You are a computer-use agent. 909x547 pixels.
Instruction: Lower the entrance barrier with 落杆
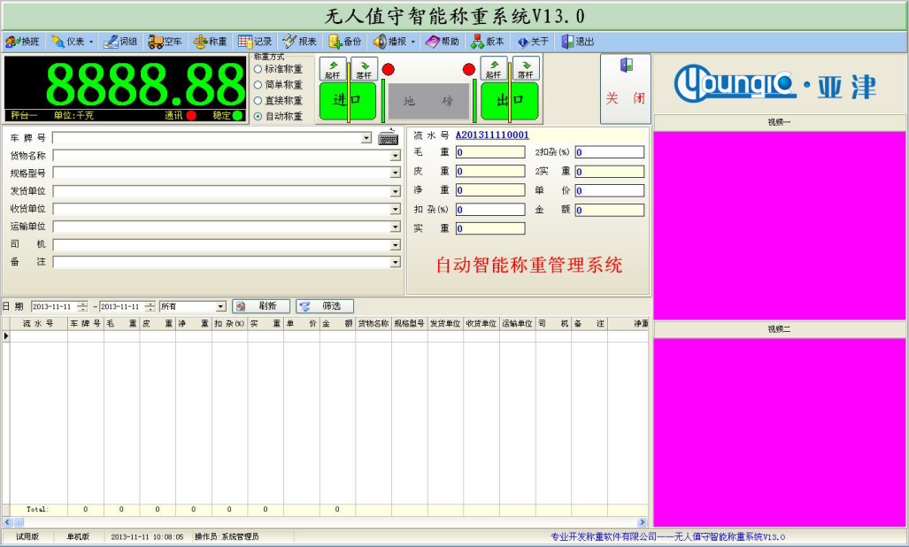[x=364, y=69]
